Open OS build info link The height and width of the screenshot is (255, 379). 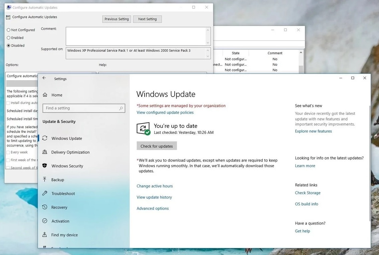307,204
